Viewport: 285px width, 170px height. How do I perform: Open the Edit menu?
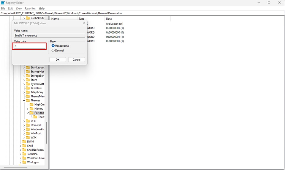click(x=10, y=8)
